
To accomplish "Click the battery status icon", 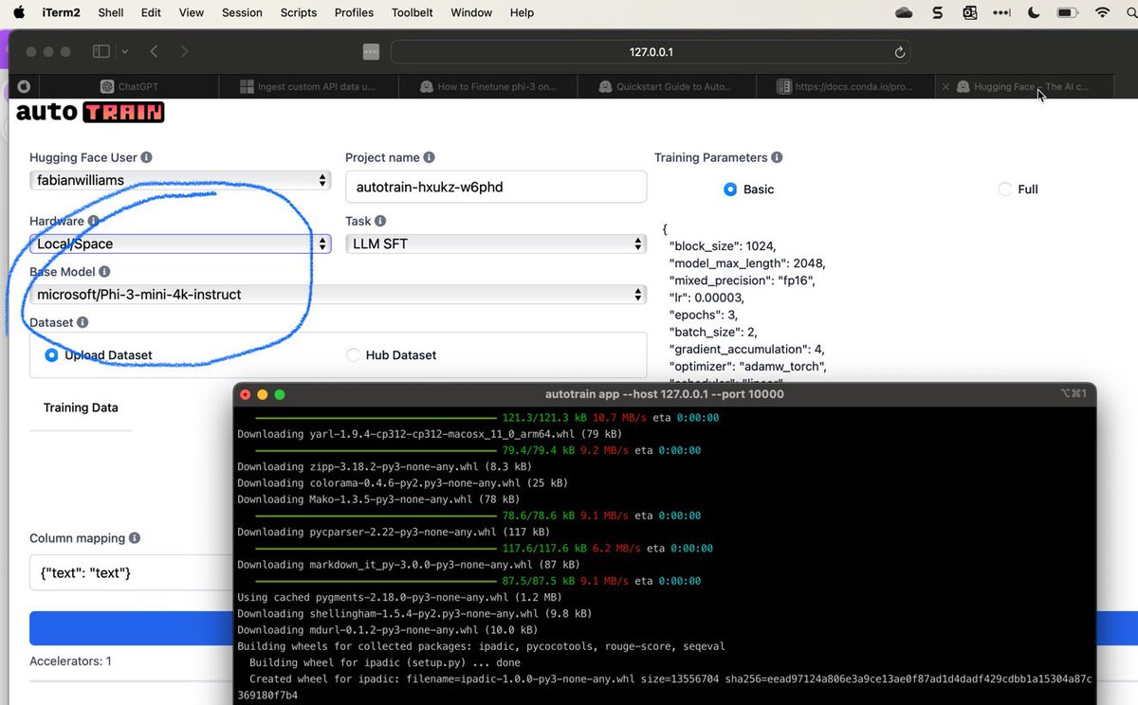I will coord(1068,12).
